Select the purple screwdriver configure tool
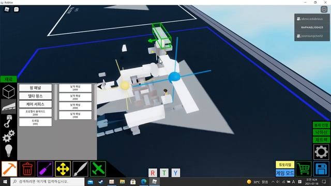331x186 pixels. pyautogui.click(x=45, y=169)
